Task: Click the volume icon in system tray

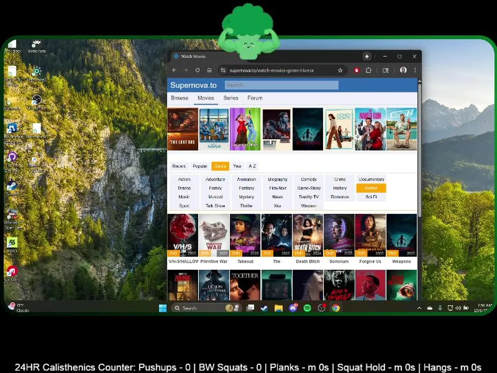Action: click(x=458, y=308)
